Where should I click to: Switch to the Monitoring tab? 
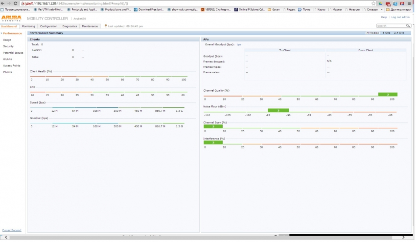pyautogui.click(x=28, y=26)
